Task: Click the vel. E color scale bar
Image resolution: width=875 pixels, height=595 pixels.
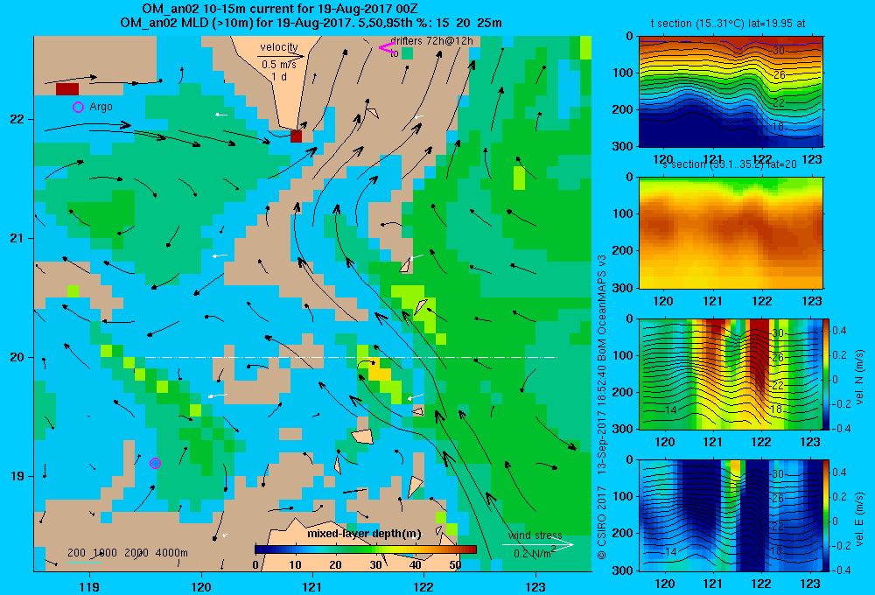Action: pyautogui.click(x=827, y=515)
